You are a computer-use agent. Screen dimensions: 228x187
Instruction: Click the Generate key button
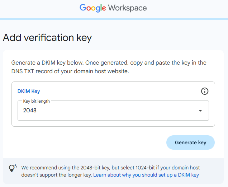[x=190, y=142]
